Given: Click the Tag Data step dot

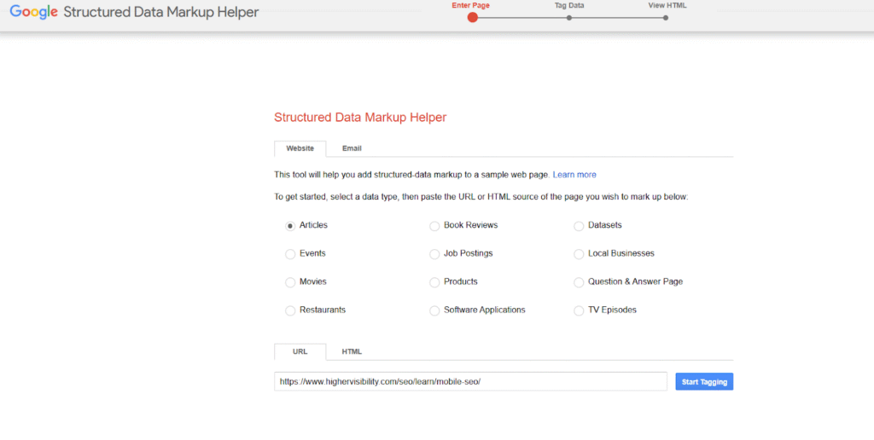Looking at the screenshot, I should 568,17.
